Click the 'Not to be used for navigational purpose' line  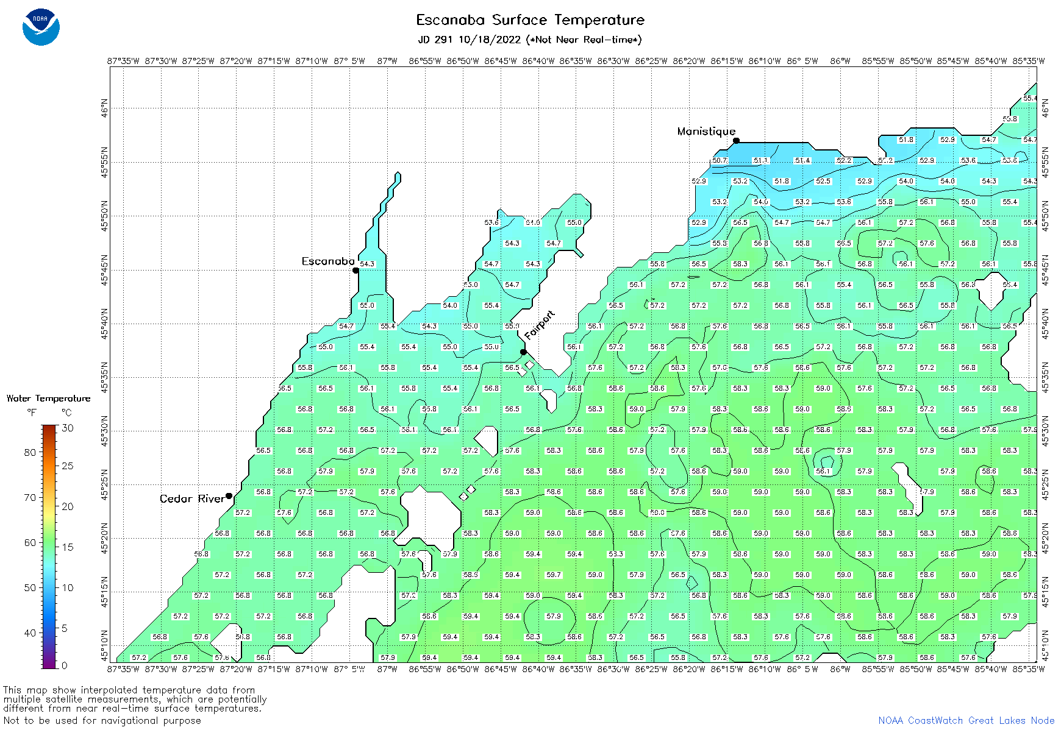coord(102,720)
